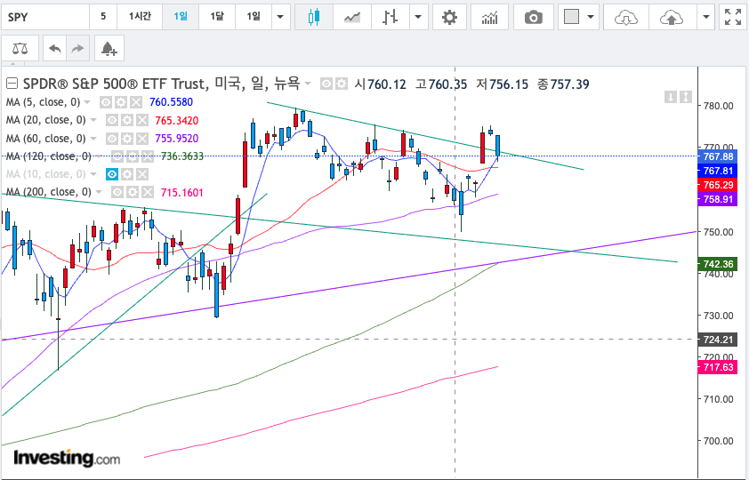Open settings for MA (200, close, 0)
The height and width of the screenshot is (480, 749).
point(133,192)
